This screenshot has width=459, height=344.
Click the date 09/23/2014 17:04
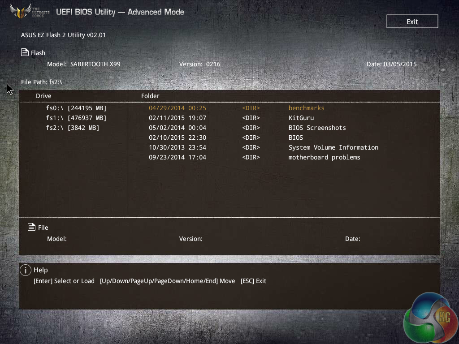coord(178,157)
